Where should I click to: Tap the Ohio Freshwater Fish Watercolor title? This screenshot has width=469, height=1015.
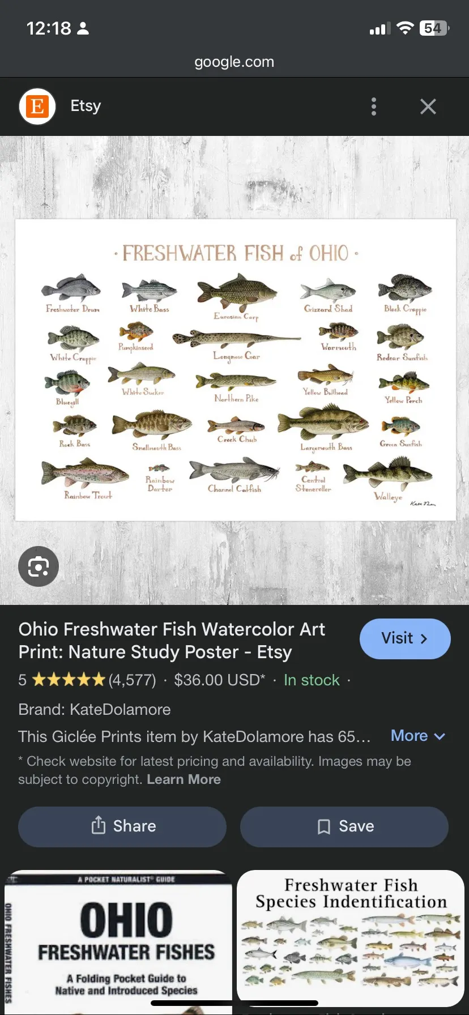point(172,641)
